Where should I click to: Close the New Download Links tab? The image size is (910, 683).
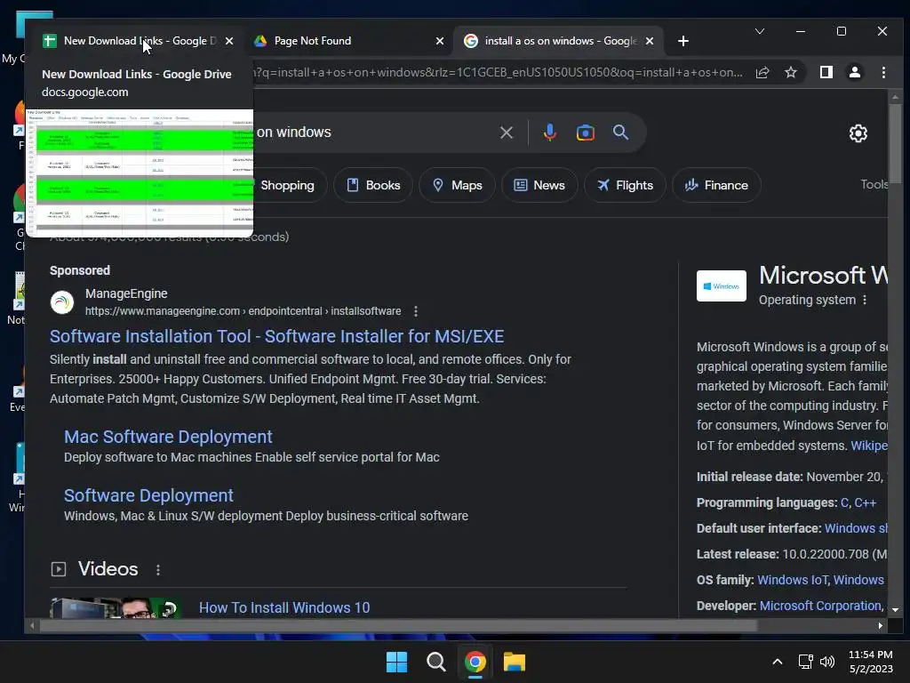pos(229,41)
